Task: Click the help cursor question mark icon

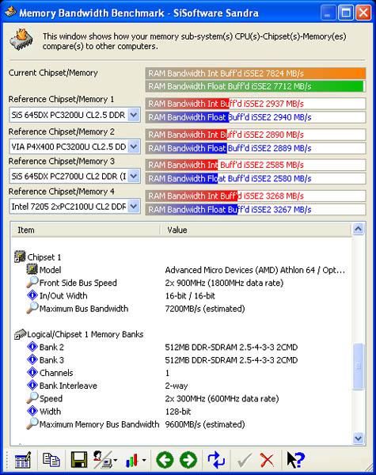Action: 295,460
